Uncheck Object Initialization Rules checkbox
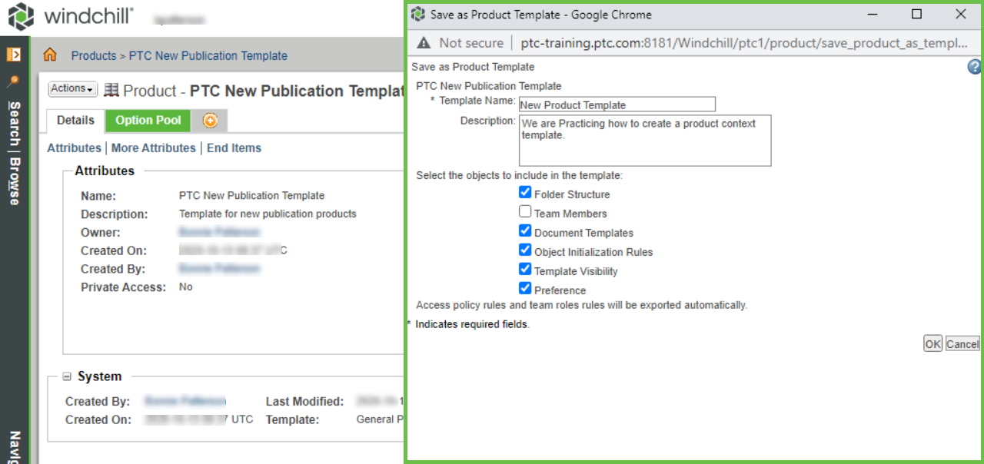984x464 pixels. [x=525, y=250]
